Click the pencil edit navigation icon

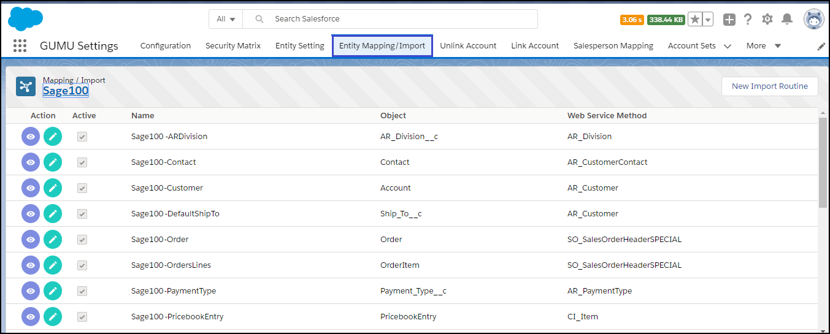(x=821, y=47)
